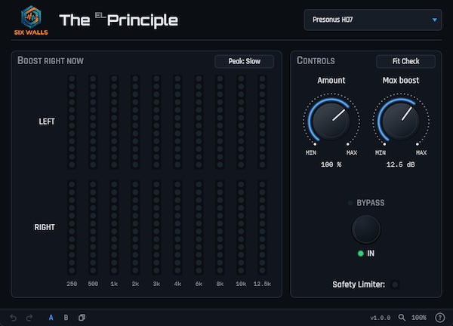453x326 pixels.
Task: Open the Presonus HD7 headphone dropdown
Action: click(x=373, y=20)
